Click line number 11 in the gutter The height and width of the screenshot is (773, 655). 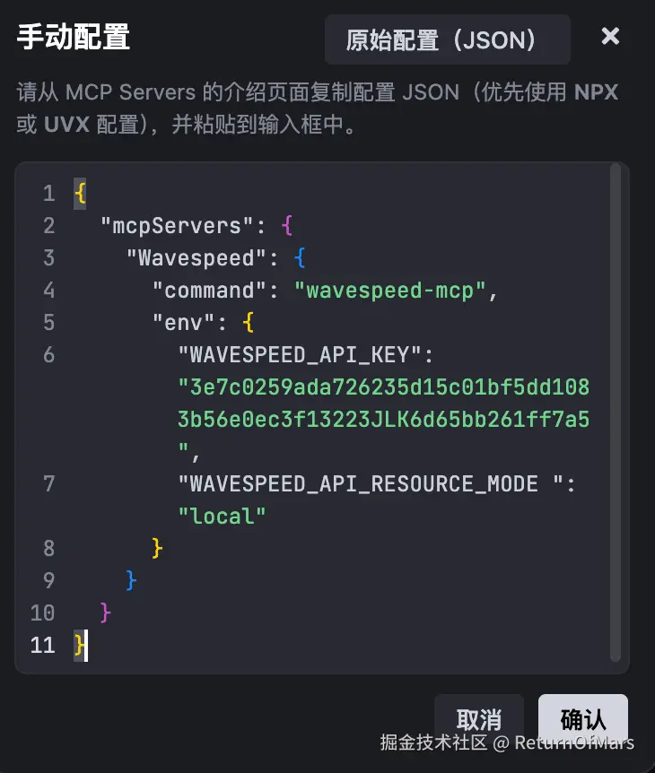[42, 646]
